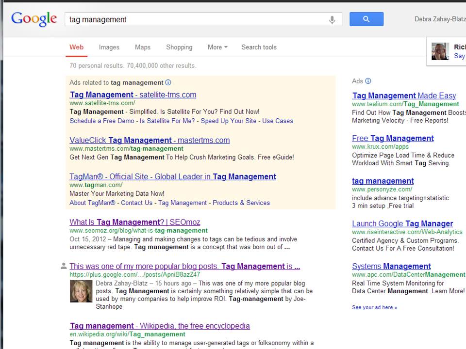The width and height of the screenshot is (466, 349).
Task: Open Is Satellite For Me? sitelink
Action: click(x=167, y=121)
